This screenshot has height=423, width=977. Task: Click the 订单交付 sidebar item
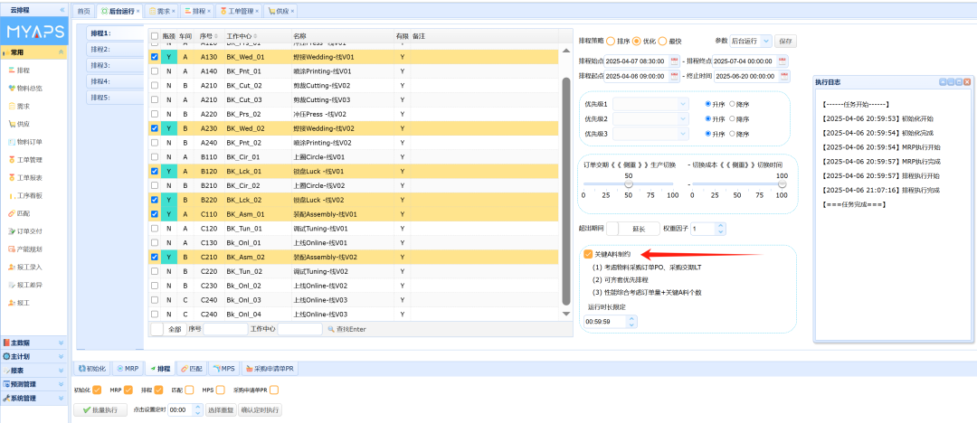click(30, 231)
